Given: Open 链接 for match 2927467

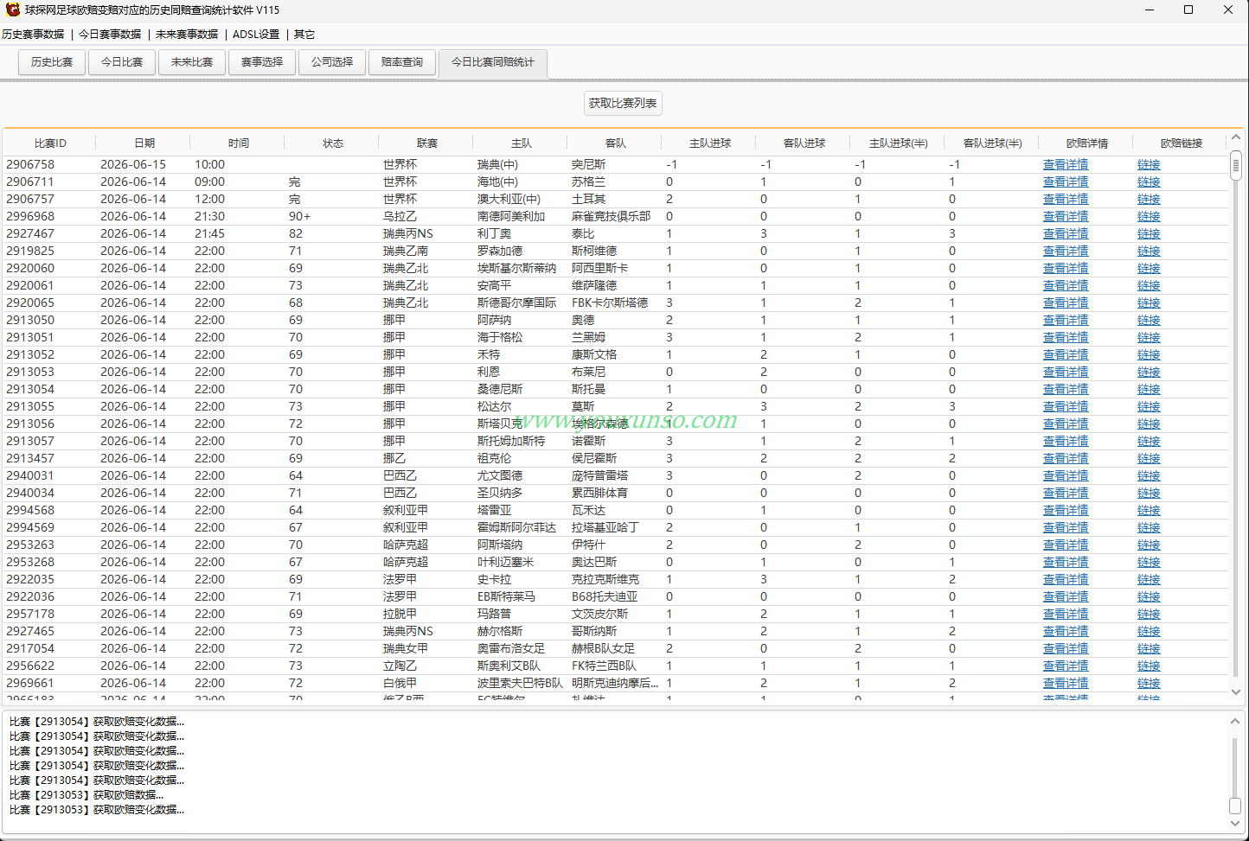Looking at the screenshot, I should pyautogui.click(x=1149, y=233).
